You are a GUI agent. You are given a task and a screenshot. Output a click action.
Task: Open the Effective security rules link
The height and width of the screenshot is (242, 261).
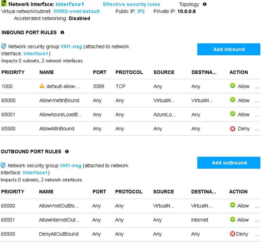pos(131,5)
